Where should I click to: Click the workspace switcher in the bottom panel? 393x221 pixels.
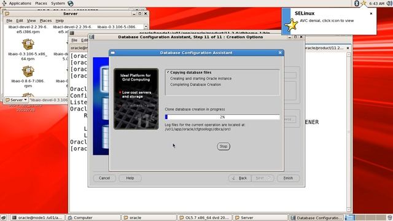365,218
